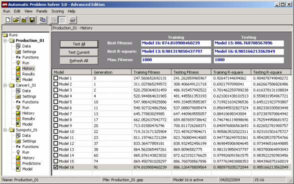Sort by Testing R-square column header
The width and height of the screenshot is (294, 184).
tap(271, 72)
